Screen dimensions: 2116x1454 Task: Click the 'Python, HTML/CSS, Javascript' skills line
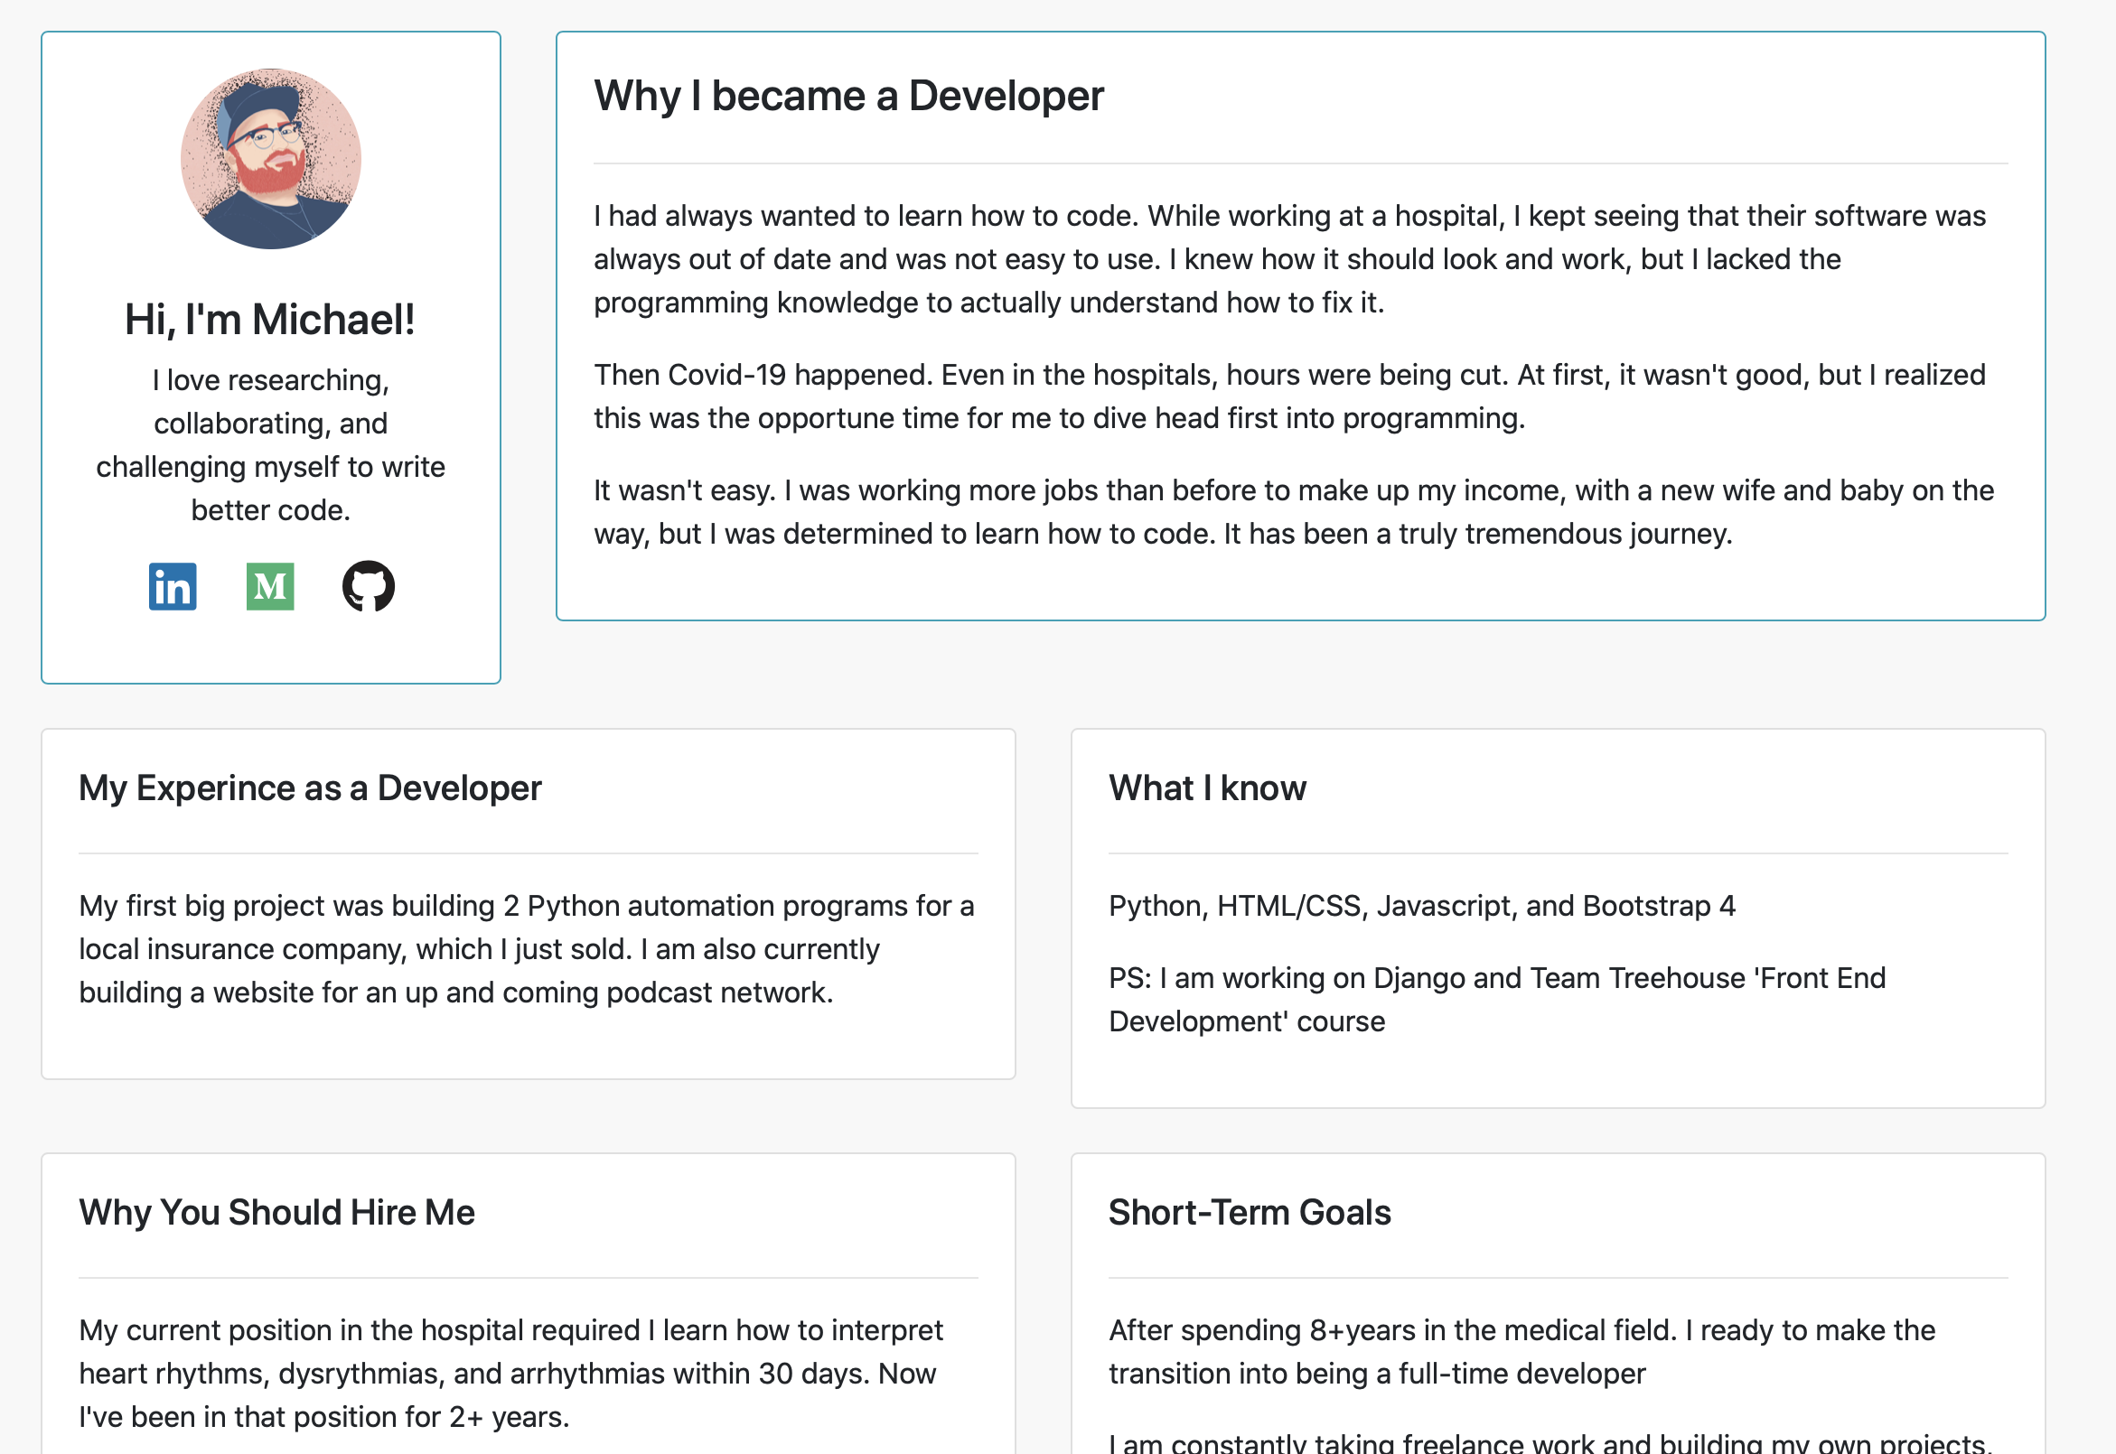pos(1421,906)
